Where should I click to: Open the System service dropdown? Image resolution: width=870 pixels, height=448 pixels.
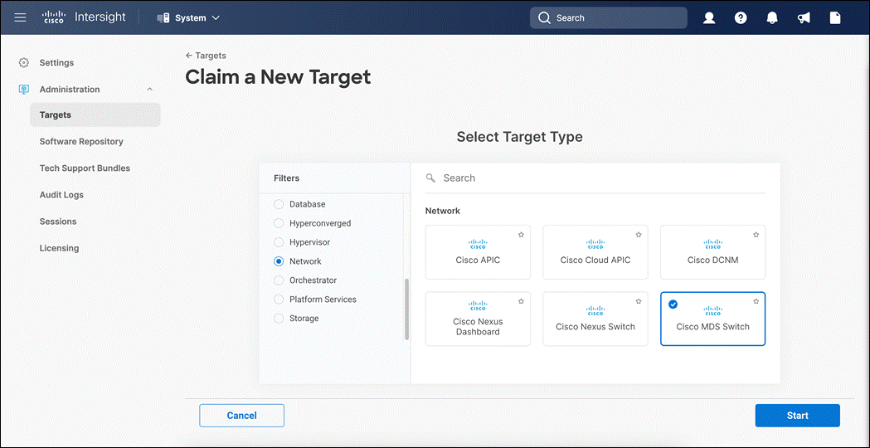tap(188, 17)
